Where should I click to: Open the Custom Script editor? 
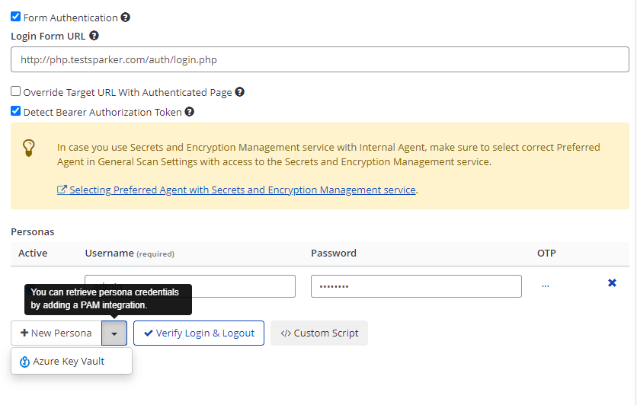(x=319, y=333)
